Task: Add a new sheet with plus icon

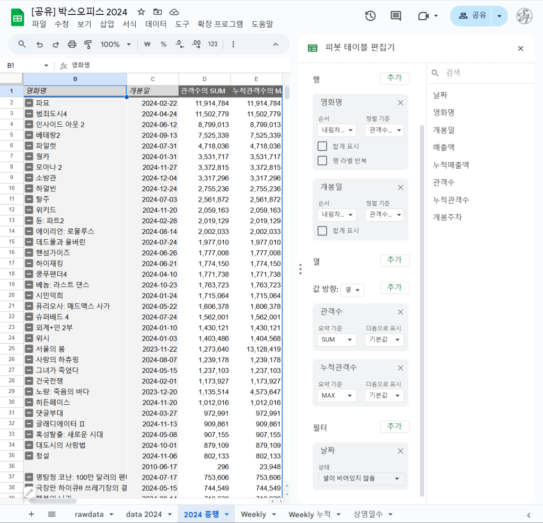Action: coord(31,514)
